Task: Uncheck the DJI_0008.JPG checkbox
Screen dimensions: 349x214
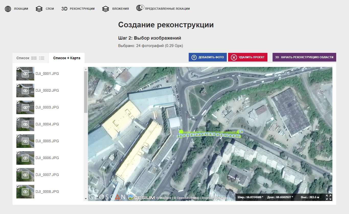Action: tap(18, 186)
